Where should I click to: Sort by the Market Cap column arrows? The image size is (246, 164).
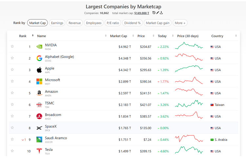(133, 36)
